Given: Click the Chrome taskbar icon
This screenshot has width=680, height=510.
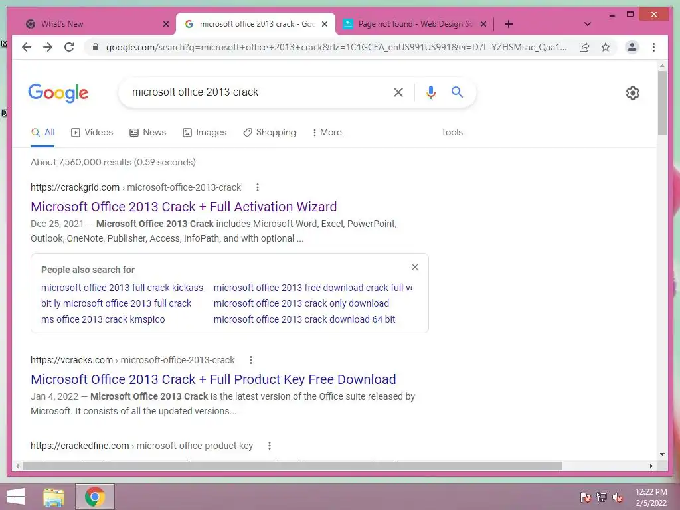Looking at the screenshot, I should (94, 497).
